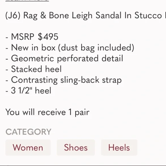The width and height of the screenshot is (166, 166).
Task: Open the Women category tag
Action: click(x=28, y=147)
